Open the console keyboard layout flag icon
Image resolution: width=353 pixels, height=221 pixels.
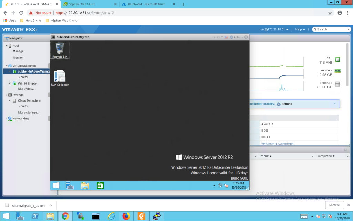point(226,37)
